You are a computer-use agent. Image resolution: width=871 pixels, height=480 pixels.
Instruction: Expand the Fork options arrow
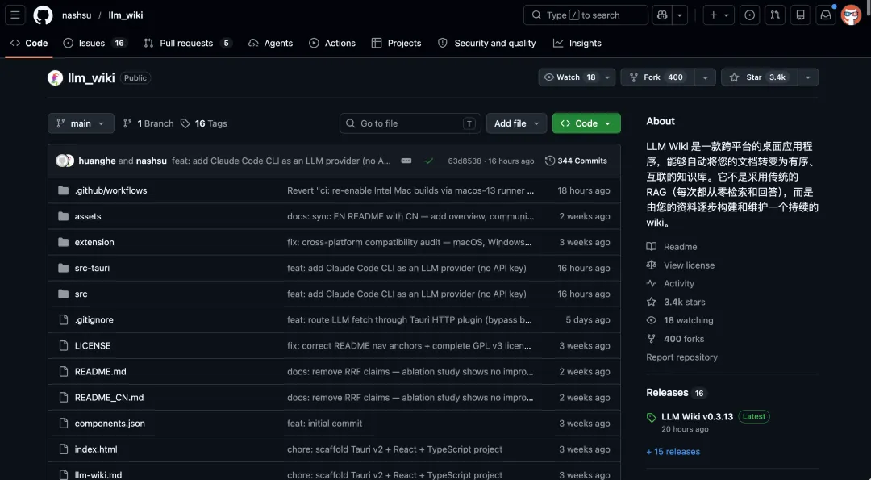(x=705, y=77)
